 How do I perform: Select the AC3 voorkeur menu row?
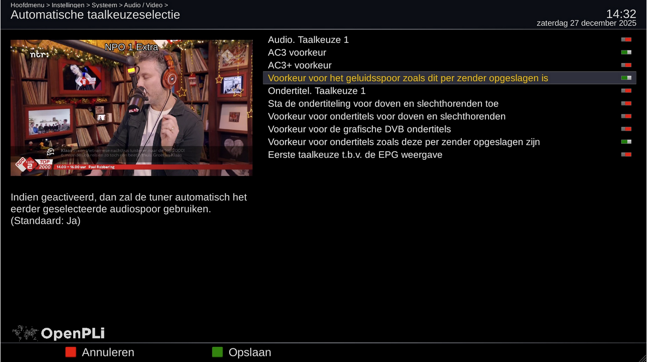[450, 52]
